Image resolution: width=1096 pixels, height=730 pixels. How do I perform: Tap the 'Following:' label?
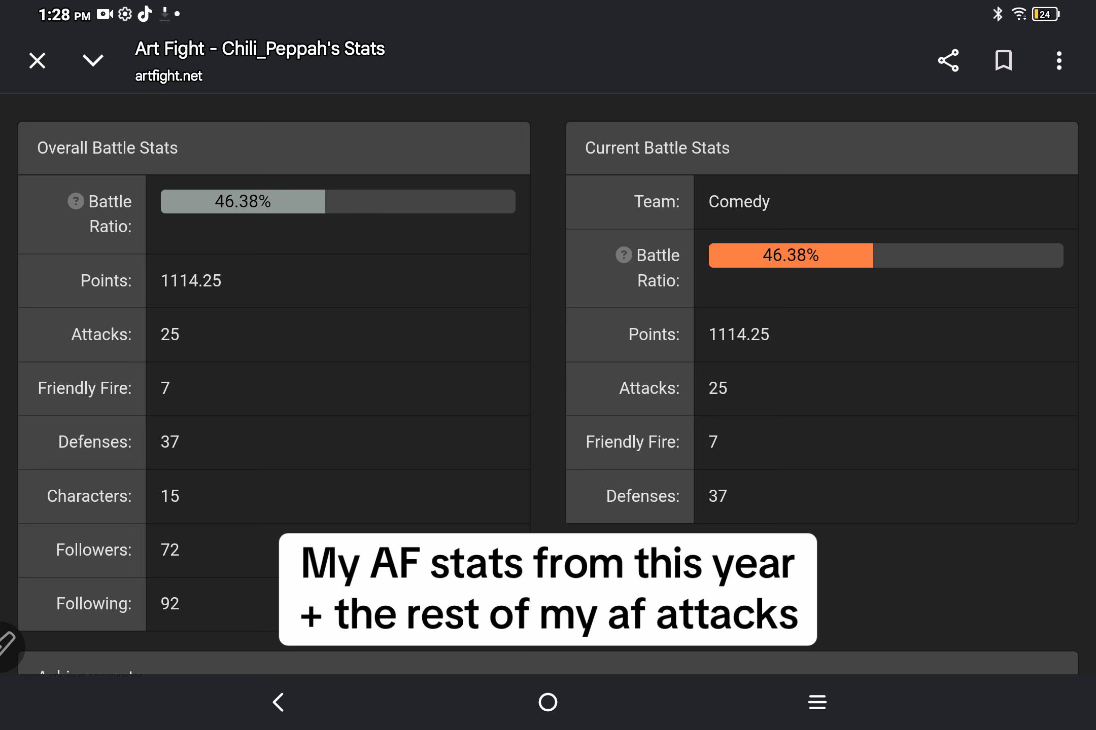click(x=94, y=603)
